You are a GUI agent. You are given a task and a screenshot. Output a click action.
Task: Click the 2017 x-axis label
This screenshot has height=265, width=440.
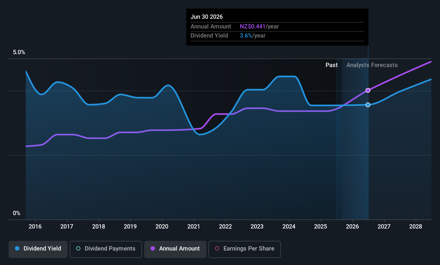click(67, 227)
